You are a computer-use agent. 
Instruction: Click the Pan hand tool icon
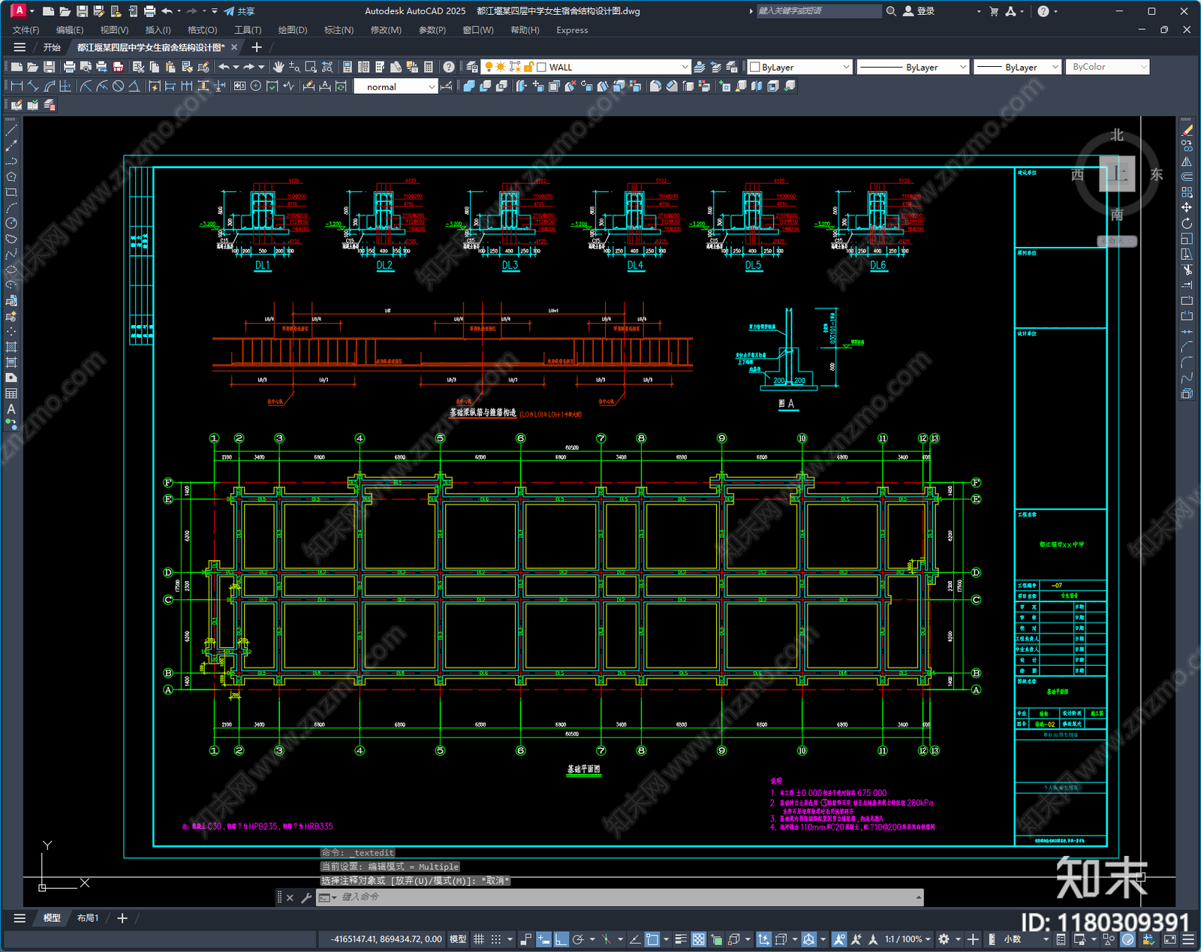[x=278, y=67]
